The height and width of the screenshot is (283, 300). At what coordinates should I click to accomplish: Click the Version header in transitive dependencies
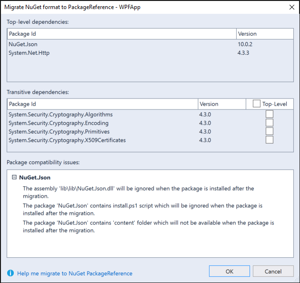222,104
